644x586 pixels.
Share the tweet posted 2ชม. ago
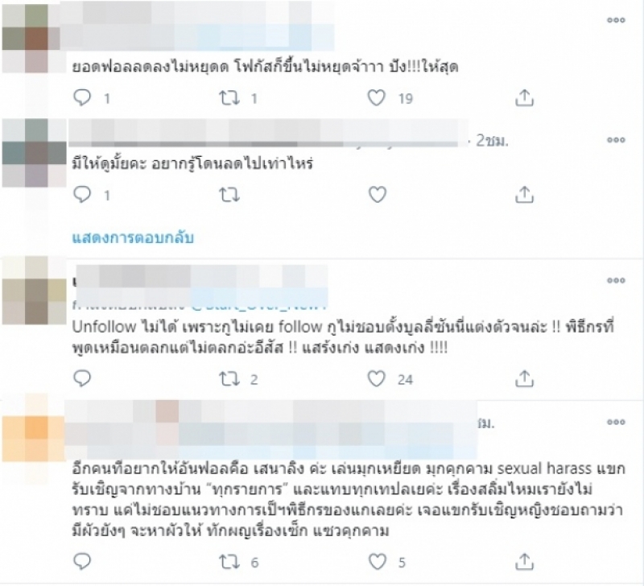coord(524,195)
